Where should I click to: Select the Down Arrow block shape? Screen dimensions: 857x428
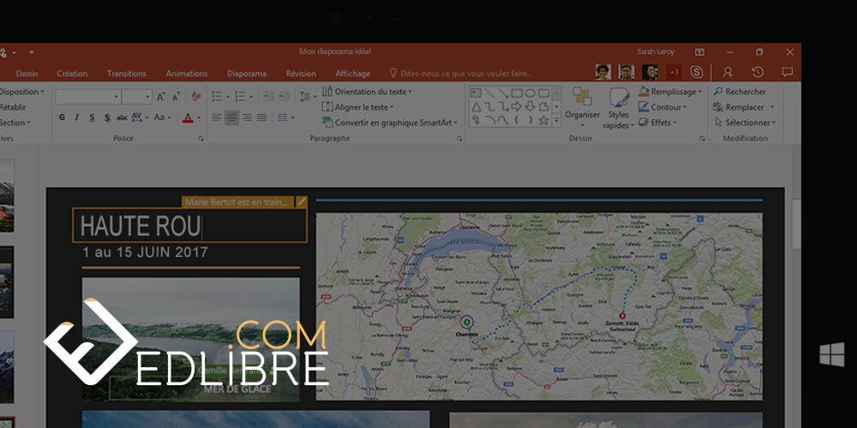[x=530, y=106]
